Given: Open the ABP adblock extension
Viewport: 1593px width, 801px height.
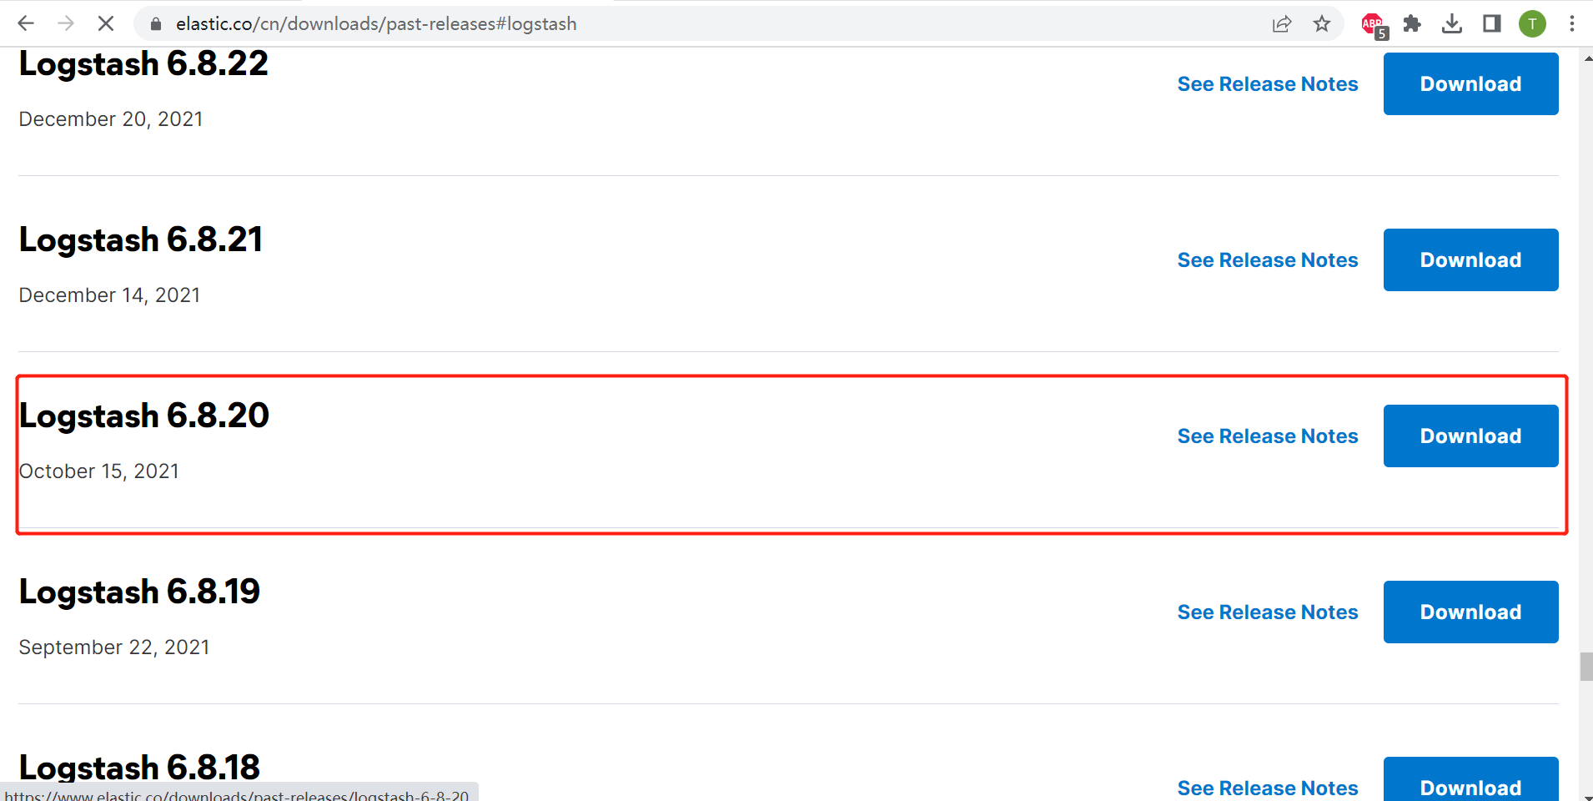Looking at the screenshot, I should 1374,25.
